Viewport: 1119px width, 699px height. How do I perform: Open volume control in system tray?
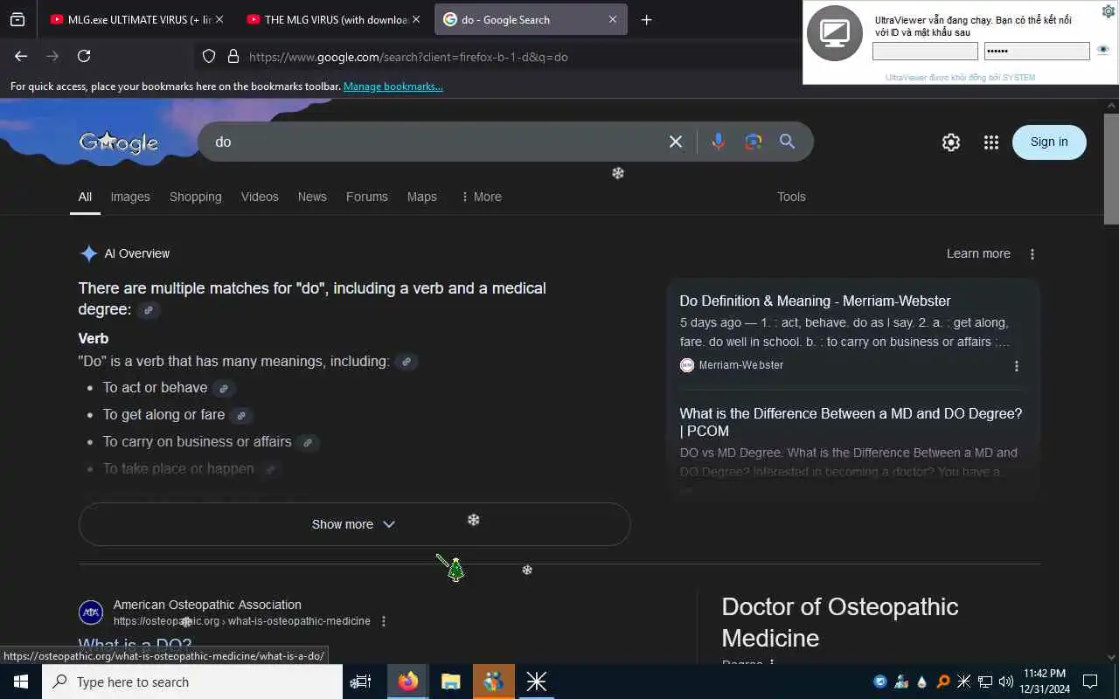(x=1005, y=682)
